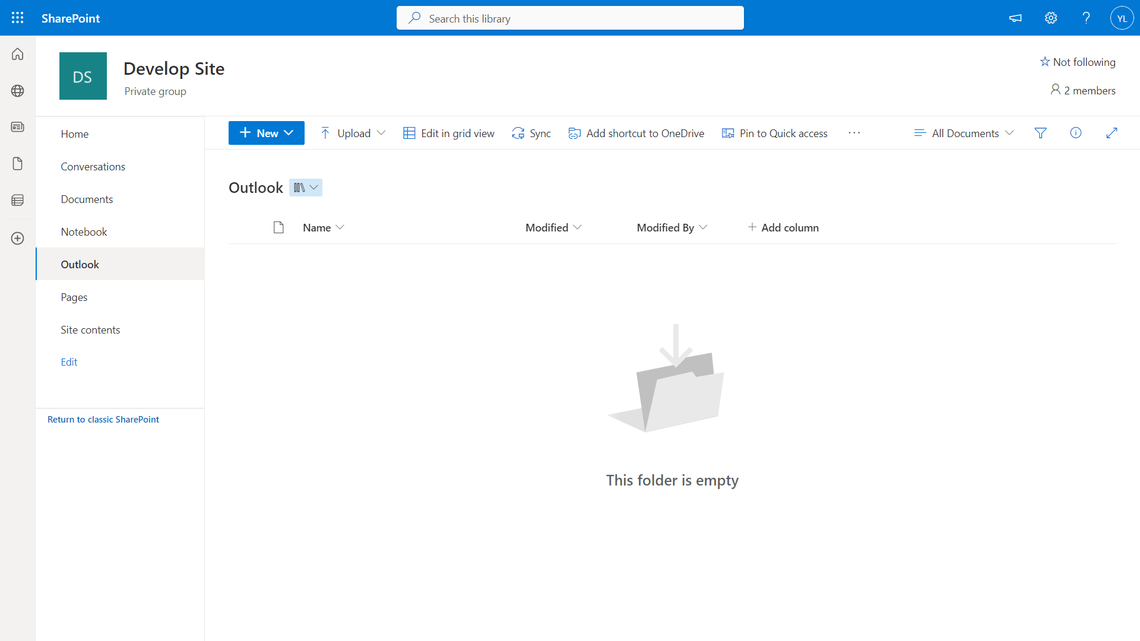Viewport: 1140px width, 641px height.
Task: Expand content to full screen
Action: point(1111,133)
